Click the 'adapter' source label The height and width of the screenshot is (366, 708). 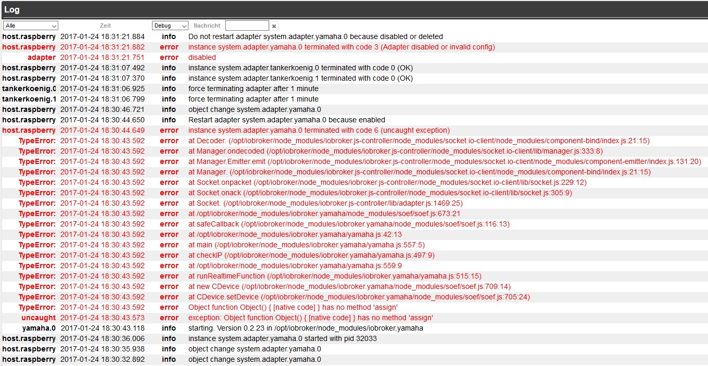41,58
